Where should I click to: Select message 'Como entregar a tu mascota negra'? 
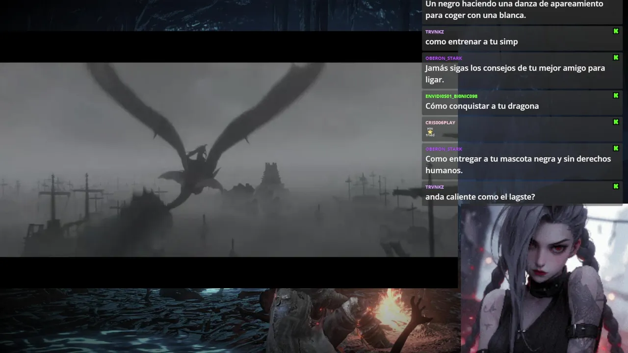point(518,165)
